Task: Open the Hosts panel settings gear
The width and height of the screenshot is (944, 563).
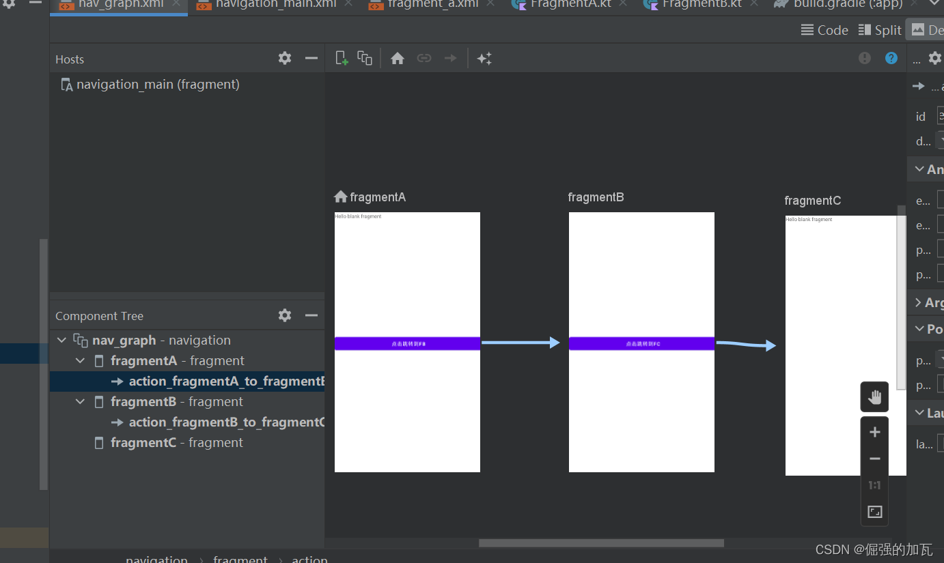Action: 285,58
